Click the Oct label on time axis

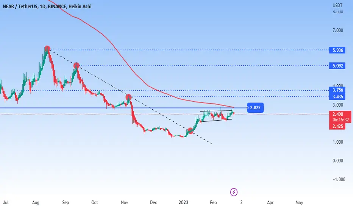click(x=95, y=203)
